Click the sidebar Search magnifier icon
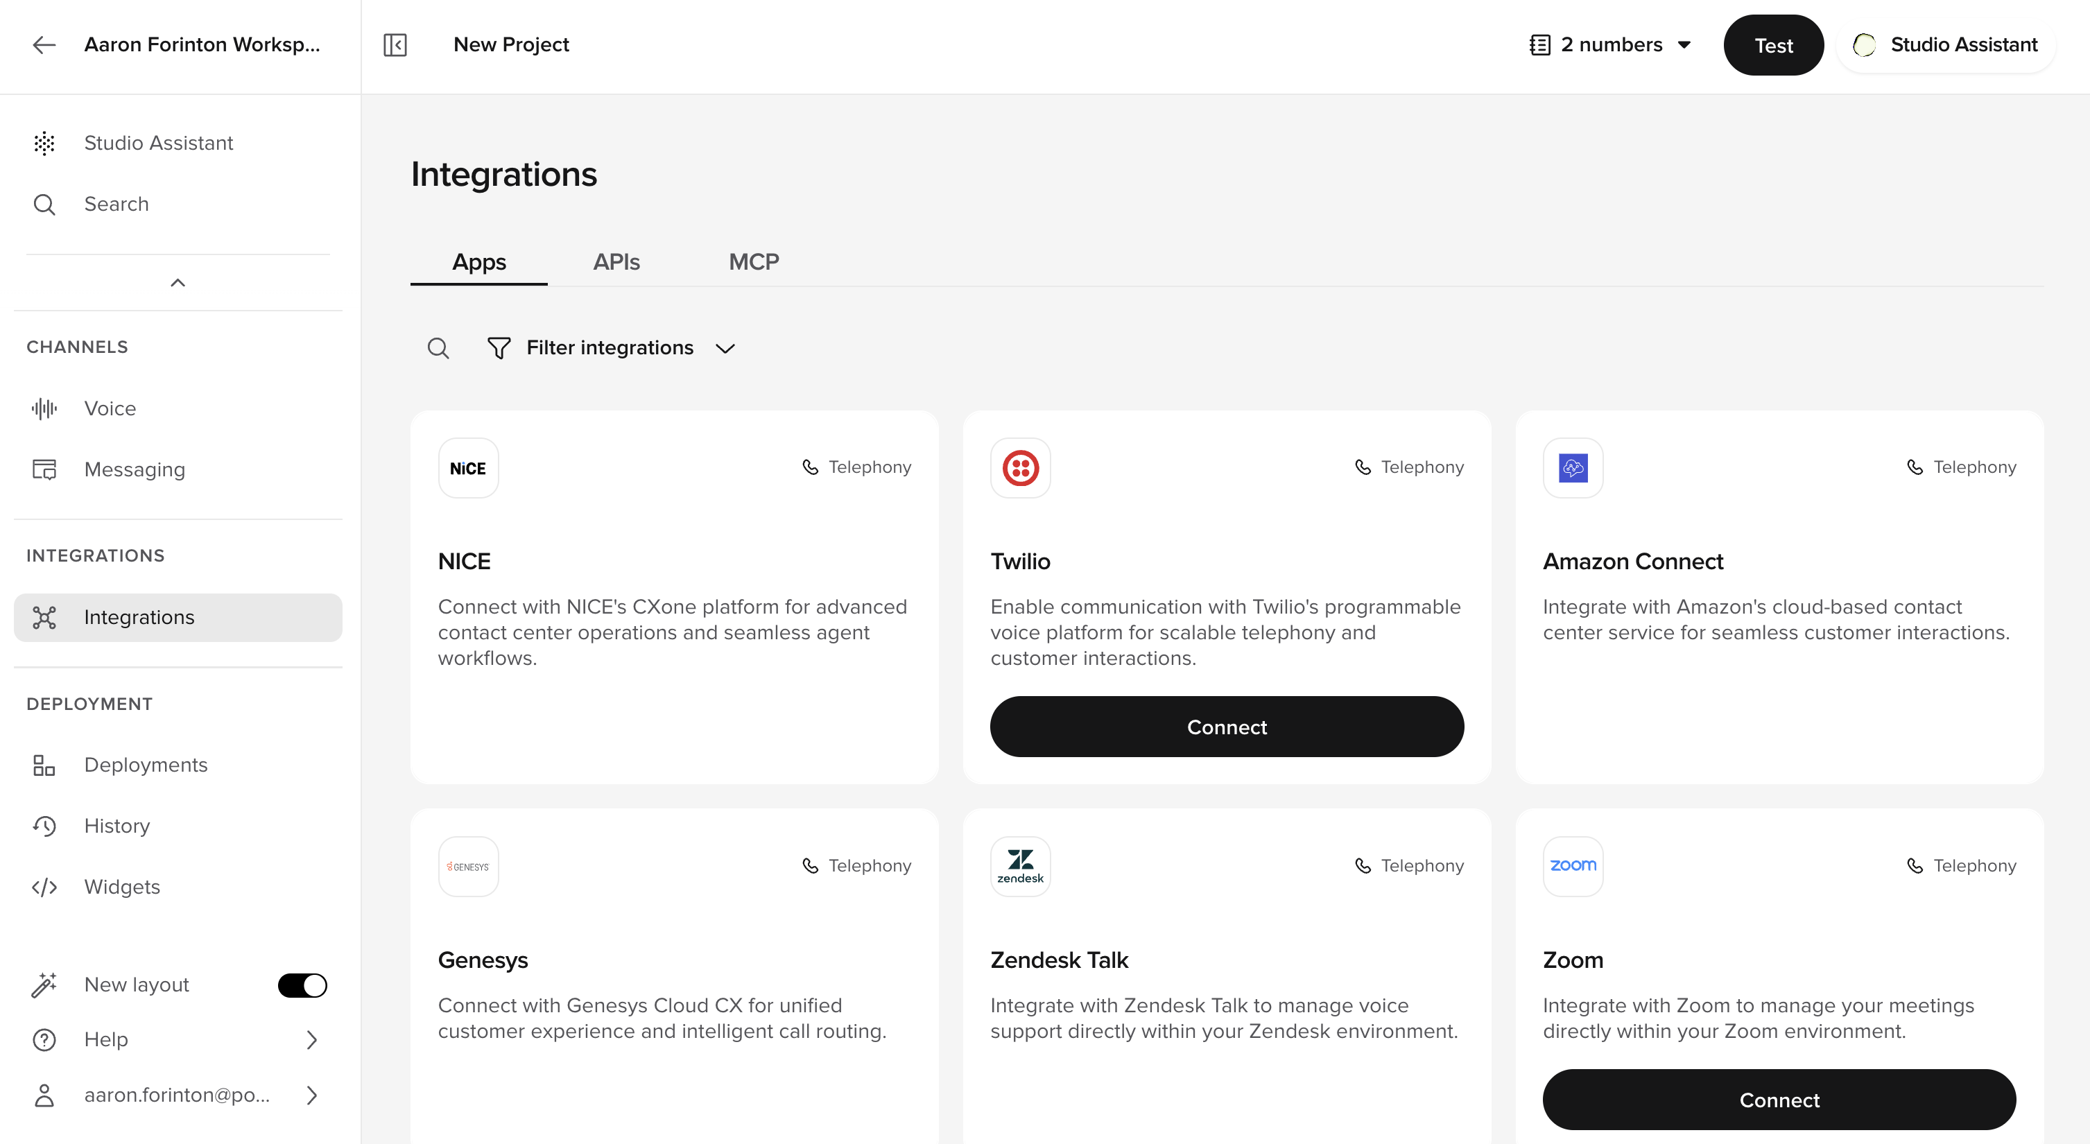 click(x=44, y=205)
